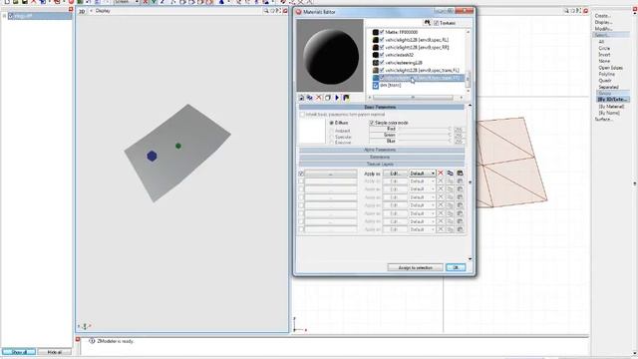Screen dimensions: 638x359
Task: Toggle checkbox of Matte material entry
Action: pos(382,32)
